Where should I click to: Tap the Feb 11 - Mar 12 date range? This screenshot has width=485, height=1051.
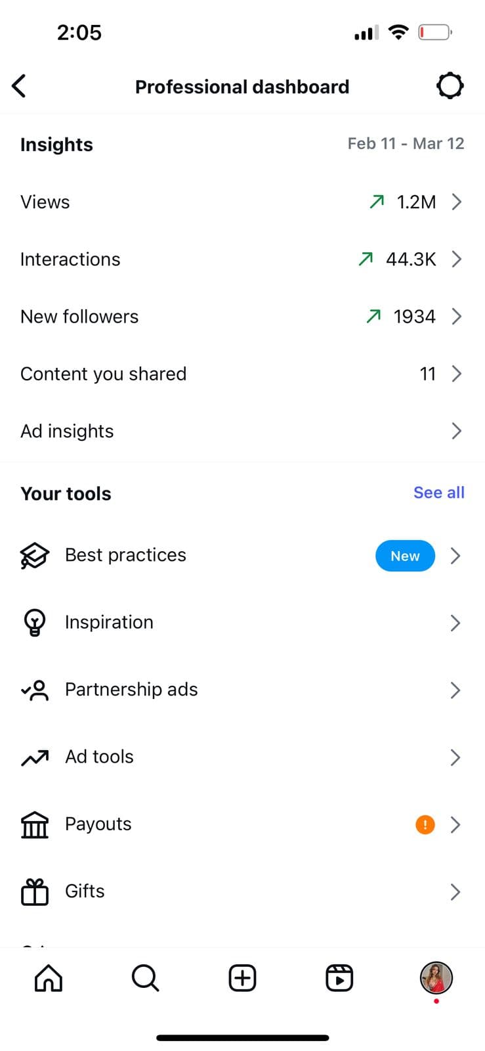(406, 144)
